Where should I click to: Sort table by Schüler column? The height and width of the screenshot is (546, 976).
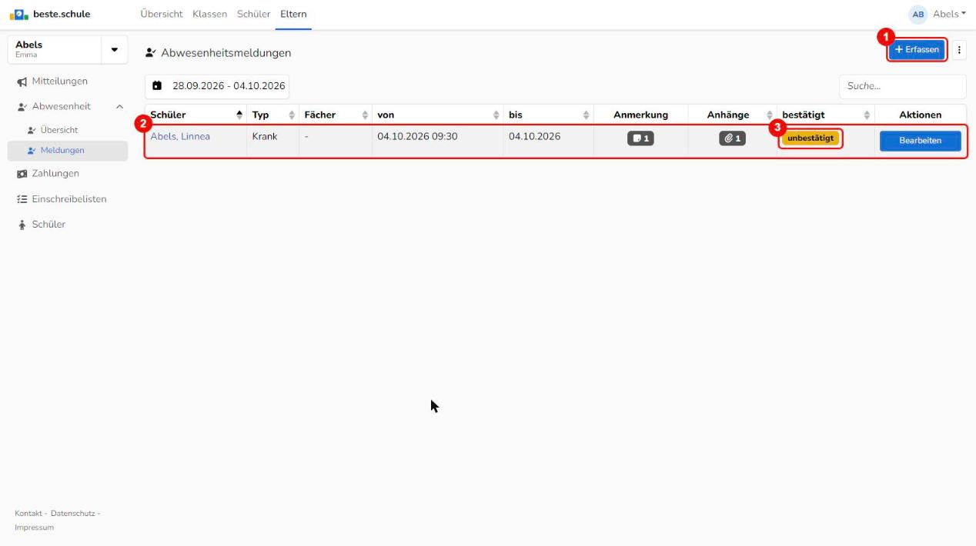tap(196, 115)
